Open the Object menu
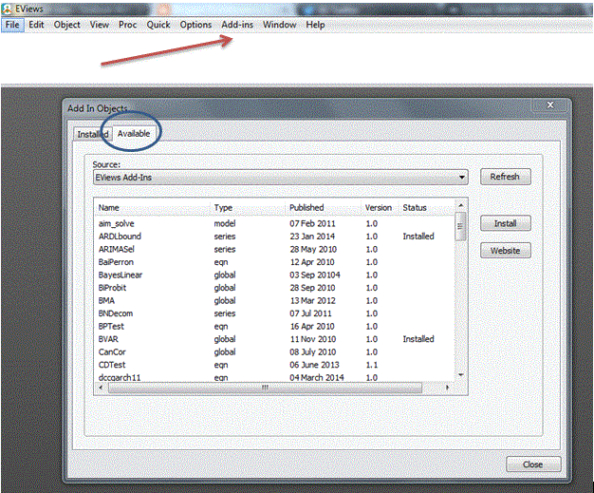 pyautogui.click(x=67, y=25)
